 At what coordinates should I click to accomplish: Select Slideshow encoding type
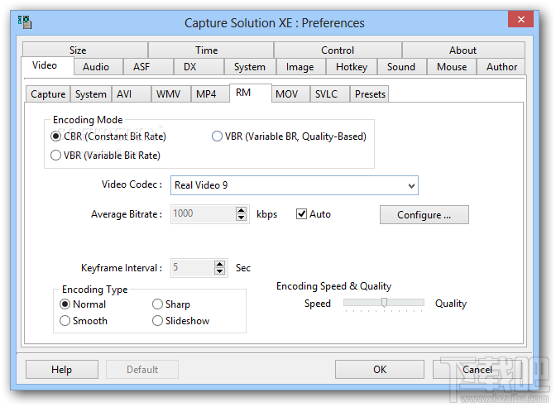[x=157, y=321]
